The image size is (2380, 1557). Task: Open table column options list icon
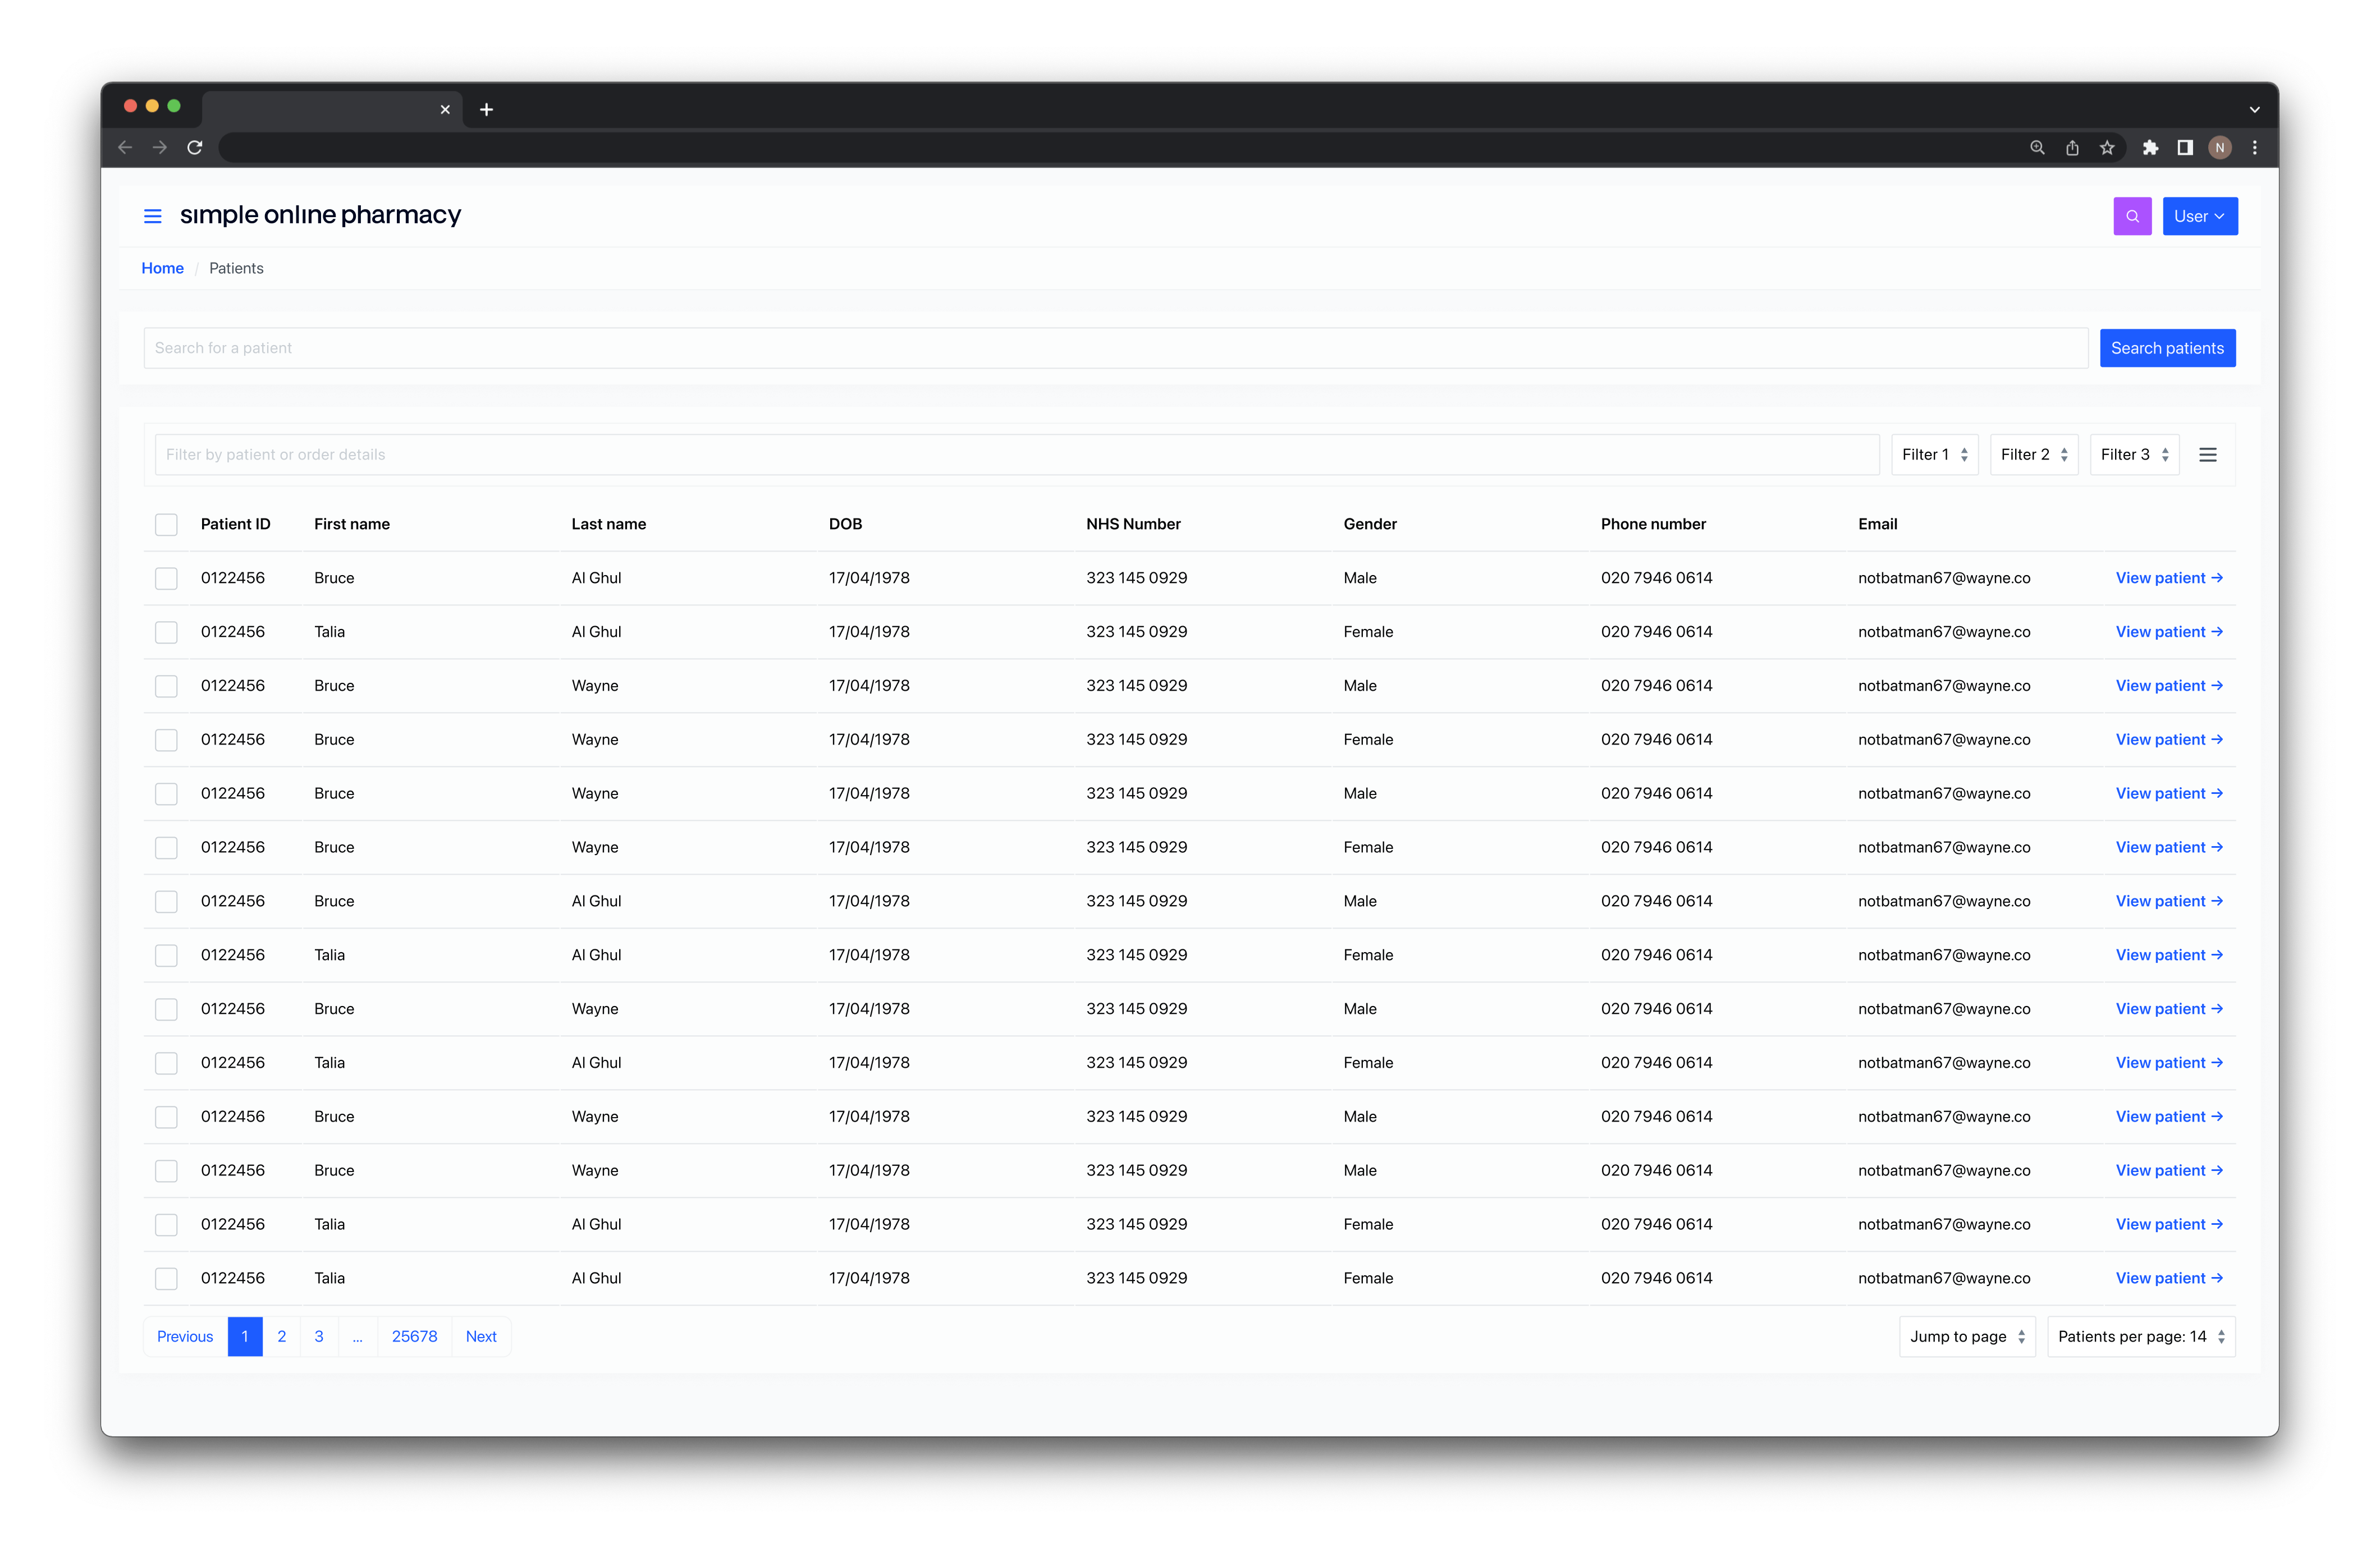[x=2208, y=454]
